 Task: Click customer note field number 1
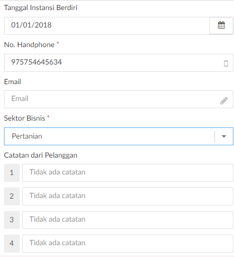(128, 173)
